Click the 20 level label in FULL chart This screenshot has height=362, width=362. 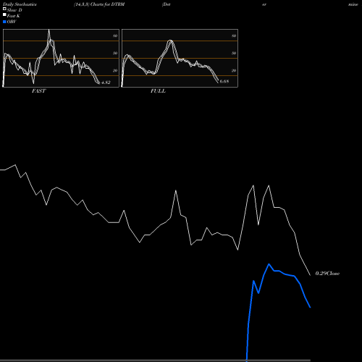pyautogui.click(x=234, y=70)
